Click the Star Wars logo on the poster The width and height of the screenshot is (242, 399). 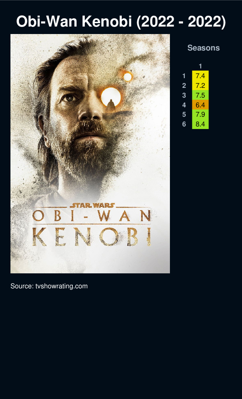point(92,205)
